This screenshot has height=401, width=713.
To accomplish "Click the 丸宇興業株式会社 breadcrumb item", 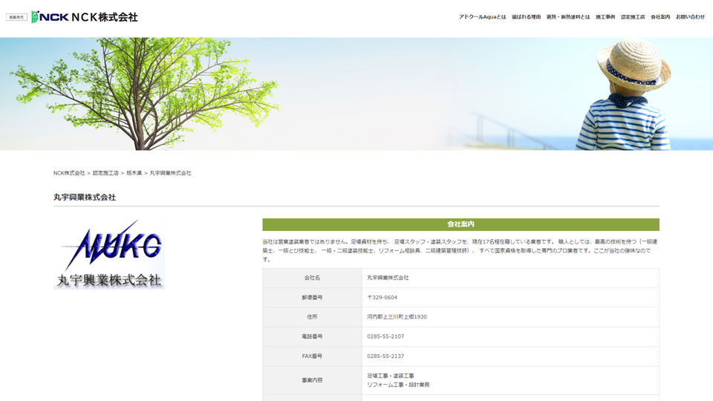I will click(170, 173).
